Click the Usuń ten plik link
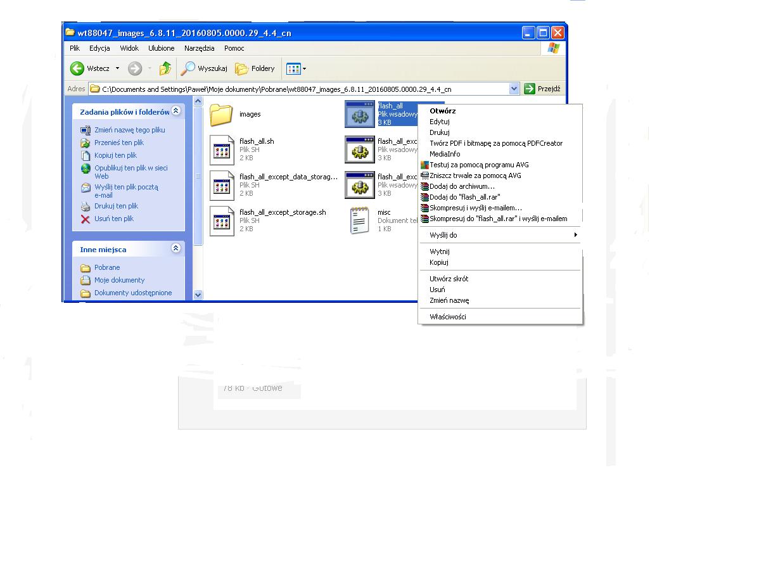771x567 pixels. (x=113, y=219)
